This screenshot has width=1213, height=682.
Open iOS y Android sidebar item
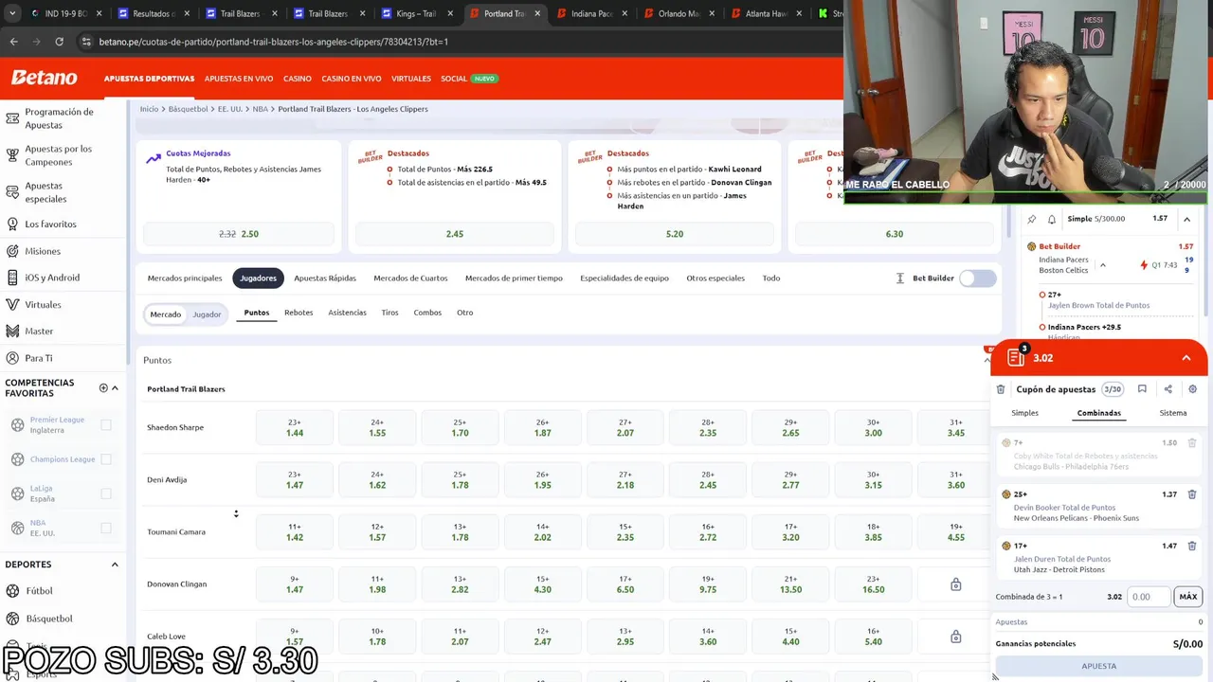[x=52, y=278]
